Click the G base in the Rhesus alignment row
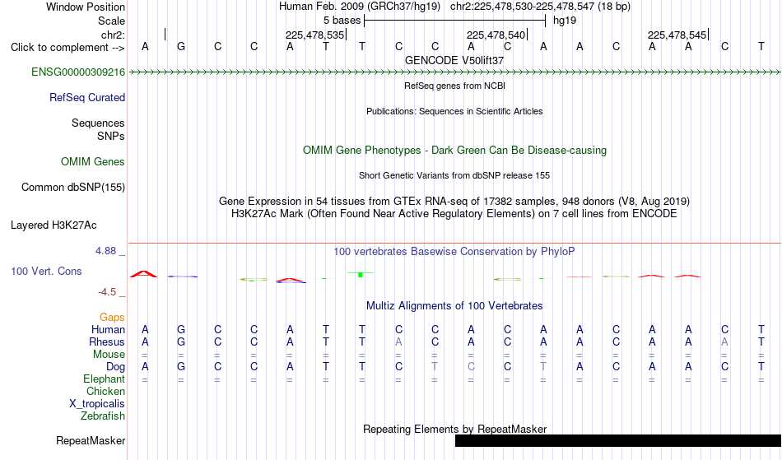This screenshot has height=460, width=782. point(181,342)
